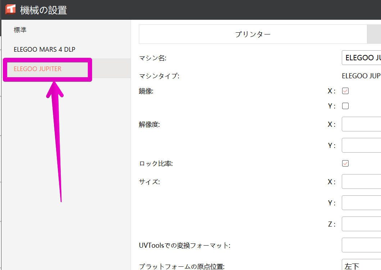This screenshot has width=381, height=270.
Task: Select ELEGOO JUPITER machine in list
Action: pyautogui.click(x=66, y=69)
